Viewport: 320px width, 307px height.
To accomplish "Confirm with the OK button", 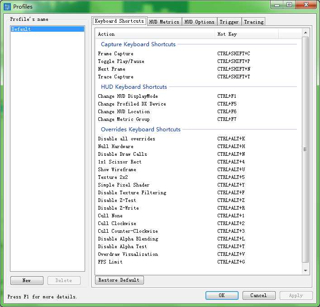I will pyautogui.click(x=222, y=295).
